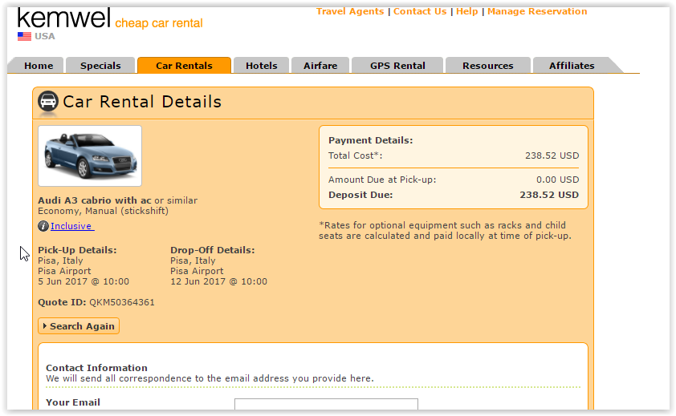676x416 pixels.
Task: Click the drop-off date 12 Jun 2017 @ 10:00
Action: (x=218, y=281)
